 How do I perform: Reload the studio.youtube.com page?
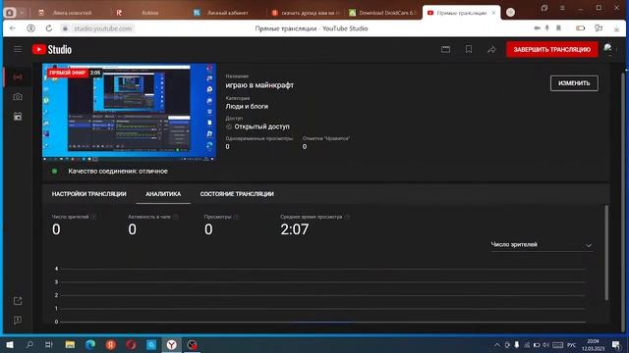point(49,28)
